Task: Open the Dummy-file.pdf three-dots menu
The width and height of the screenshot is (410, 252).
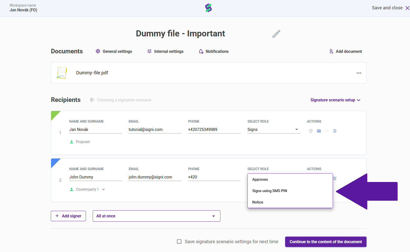Action: click(x=359, y=73)
